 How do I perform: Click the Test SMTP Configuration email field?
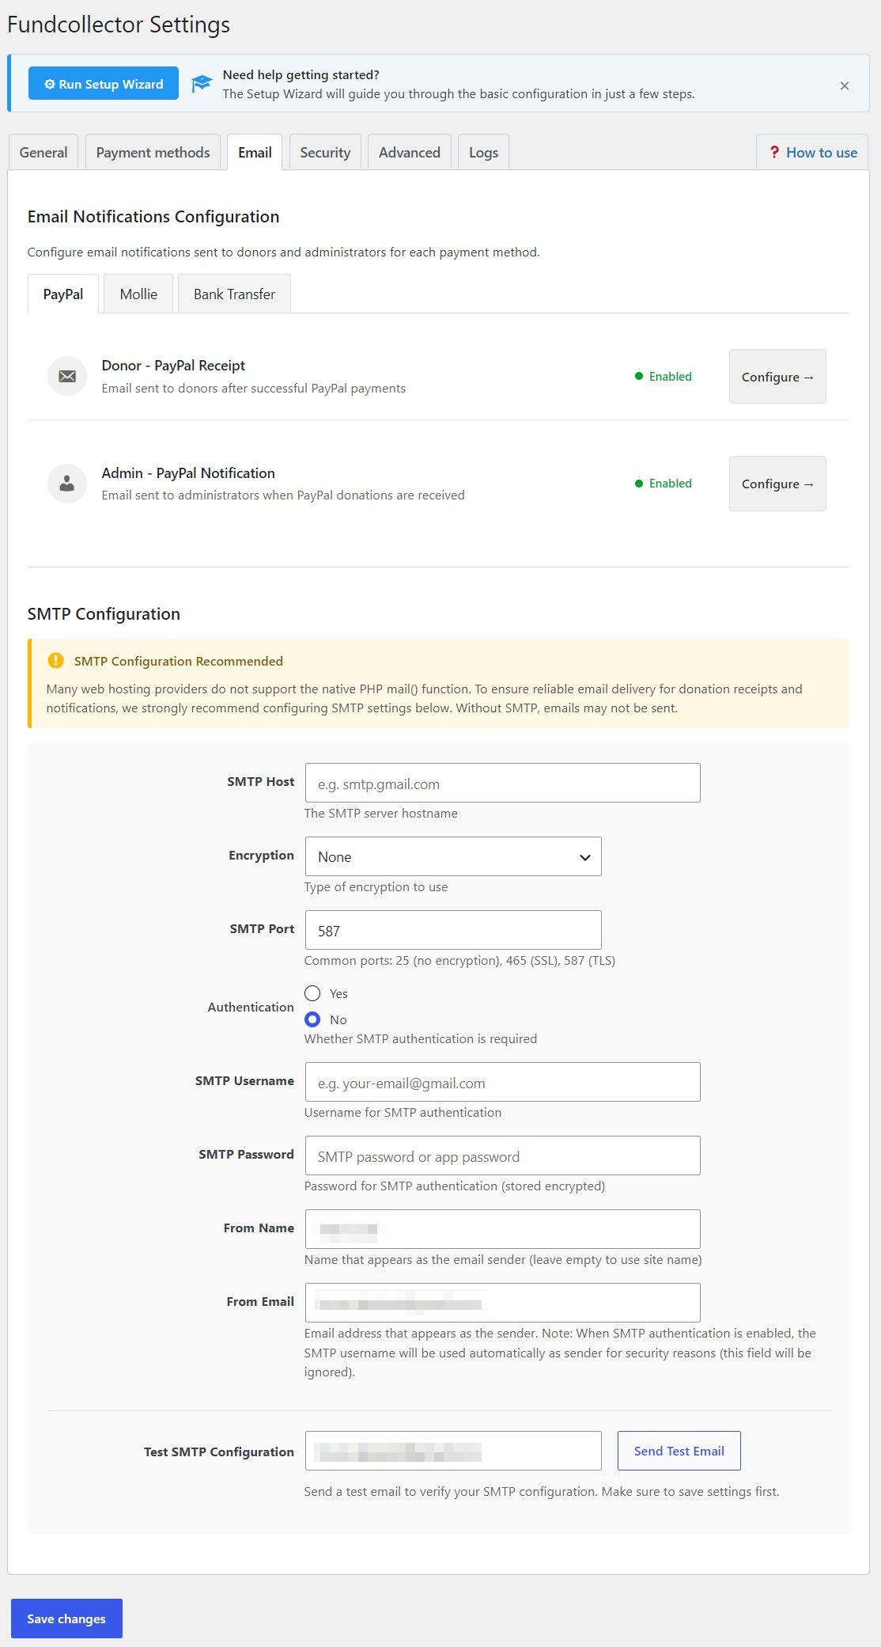click(x=453, y=1451)
